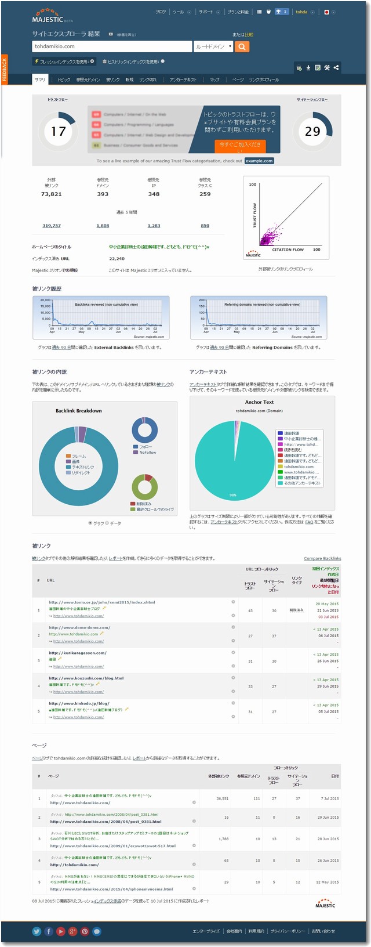Open the プライバシーポリシー footer link
This screenshot has height=947, width=371.
pyautogui.click(x=288, y=931)
